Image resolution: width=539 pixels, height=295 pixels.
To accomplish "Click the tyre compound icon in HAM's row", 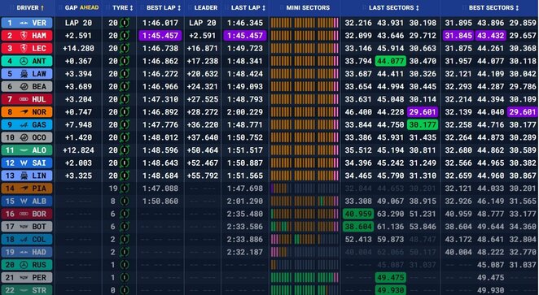I will point(125,36).
